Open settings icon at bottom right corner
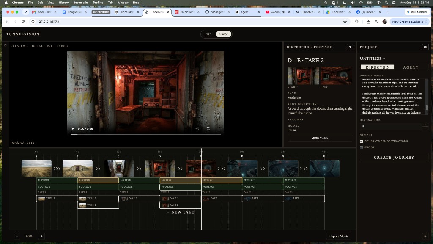 pos(425,236)
